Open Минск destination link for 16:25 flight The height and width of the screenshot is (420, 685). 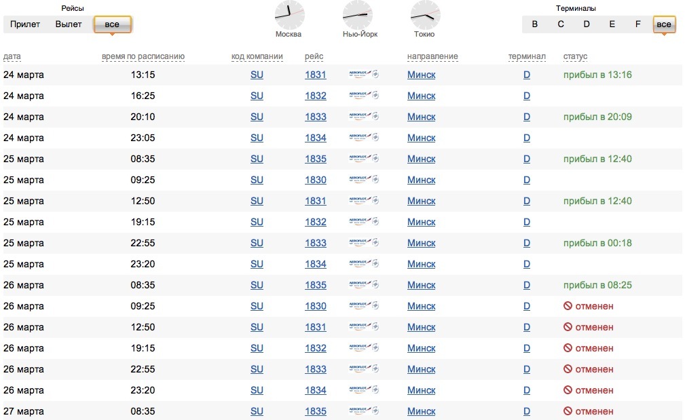[422, 96]
